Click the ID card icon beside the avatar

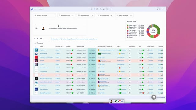(x=36, y=28)
